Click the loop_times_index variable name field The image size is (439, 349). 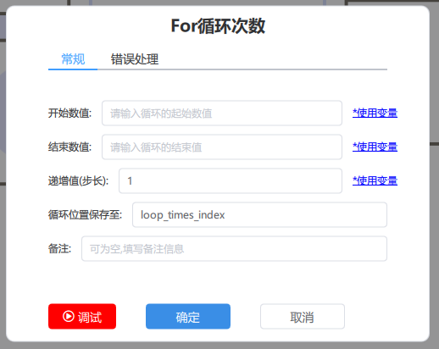pyautogui.click(x=259, y=214)
